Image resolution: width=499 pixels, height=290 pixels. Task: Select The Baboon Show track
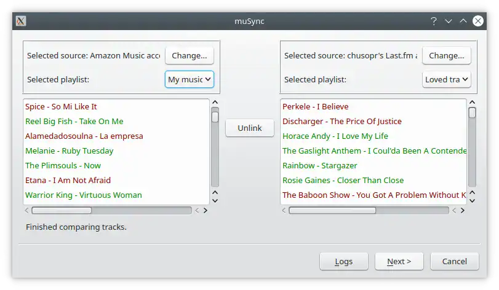(374, 195)
